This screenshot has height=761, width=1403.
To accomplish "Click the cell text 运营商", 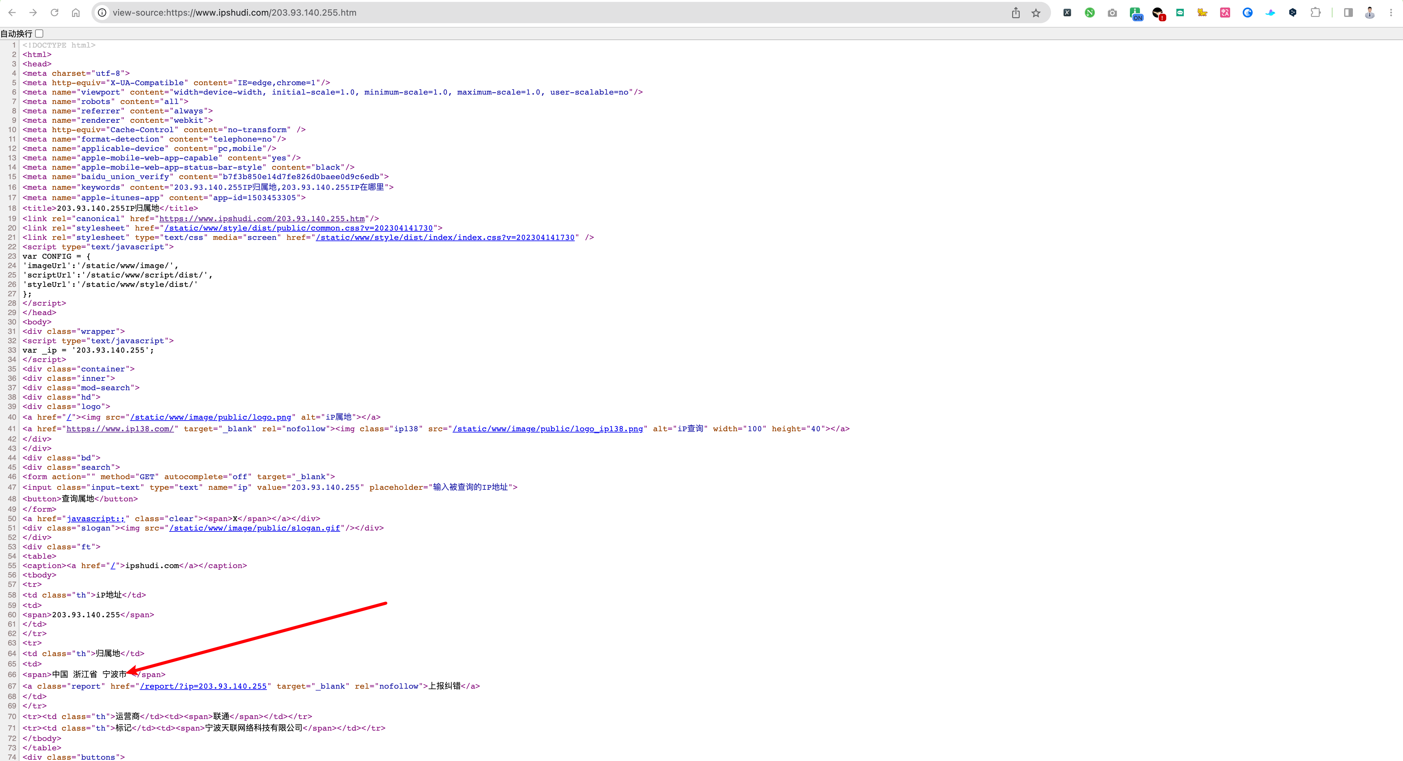I will point(127,716).
